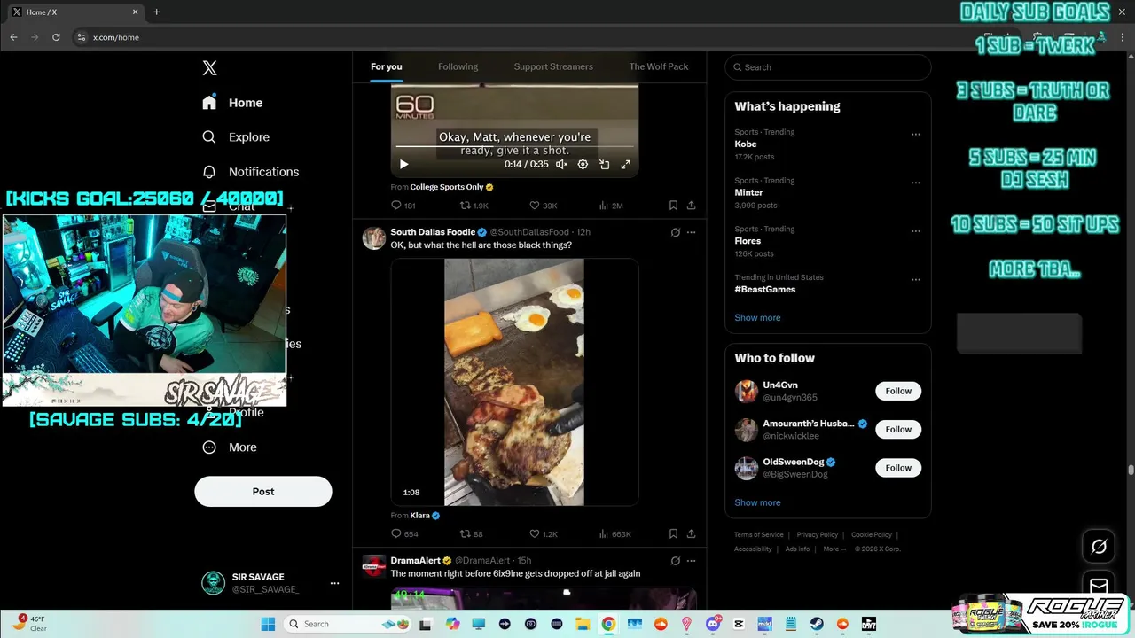Image resolution: width=1135 pixels, height=638 pixels.
Task: Click the x.com/home address bar
Action: (115, 37)
